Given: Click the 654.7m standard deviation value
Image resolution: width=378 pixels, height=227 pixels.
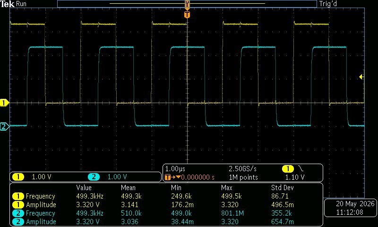Looking at the screenshot, I should [x=283, y=221].
